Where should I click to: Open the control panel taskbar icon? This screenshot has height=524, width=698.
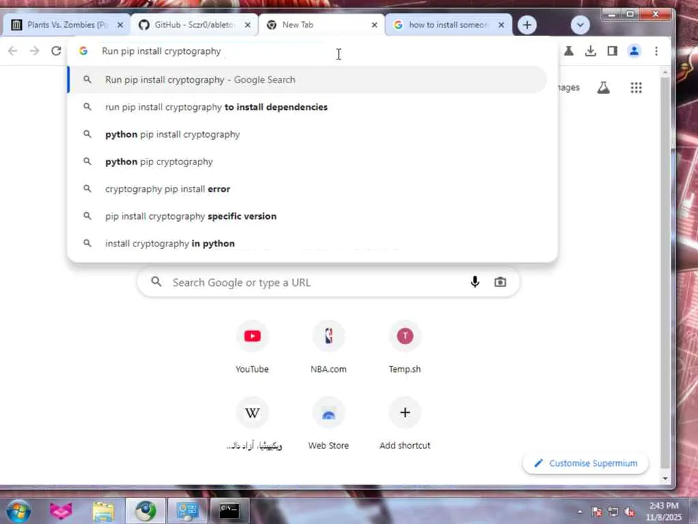[187, 510]
